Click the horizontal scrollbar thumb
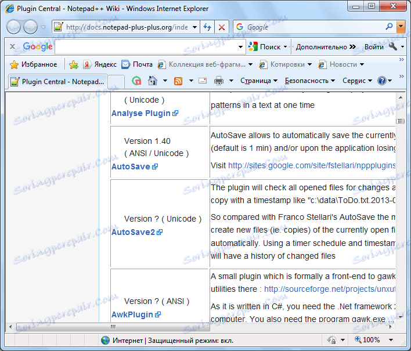The width and height of the screenshot is (411, 351). click(113, 327)
